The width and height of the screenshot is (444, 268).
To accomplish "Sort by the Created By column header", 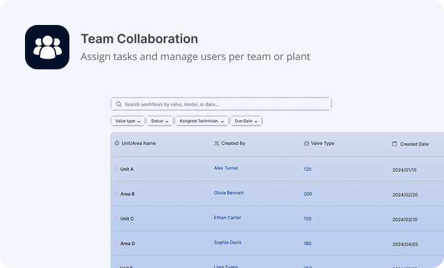I will 233,144.
